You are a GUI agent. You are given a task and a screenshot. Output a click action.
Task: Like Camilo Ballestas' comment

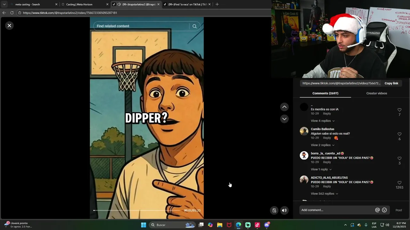(399, 134)
